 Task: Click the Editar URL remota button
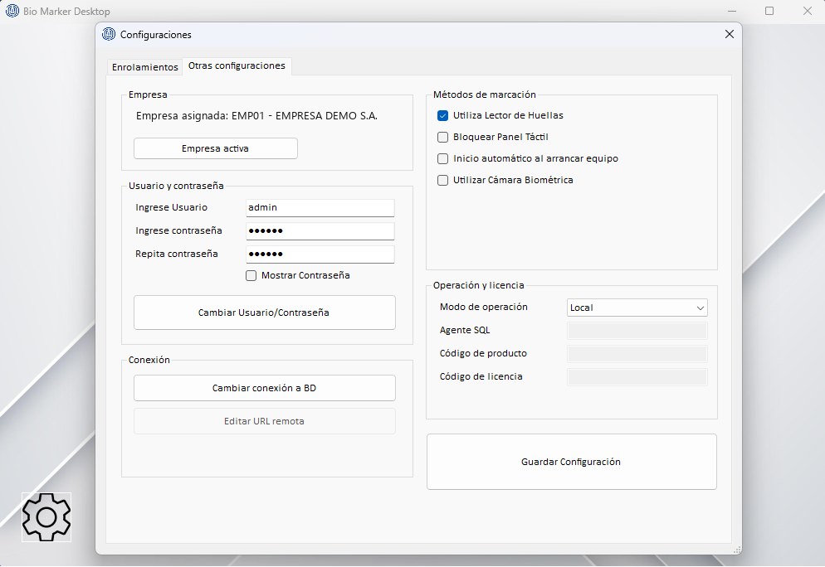[x=264, y=421]
